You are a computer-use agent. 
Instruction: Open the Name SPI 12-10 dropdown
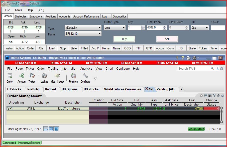click(83, 34)
